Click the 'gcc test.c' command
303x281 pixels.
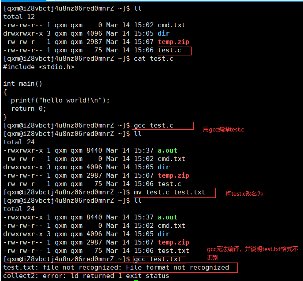(153, 125)
